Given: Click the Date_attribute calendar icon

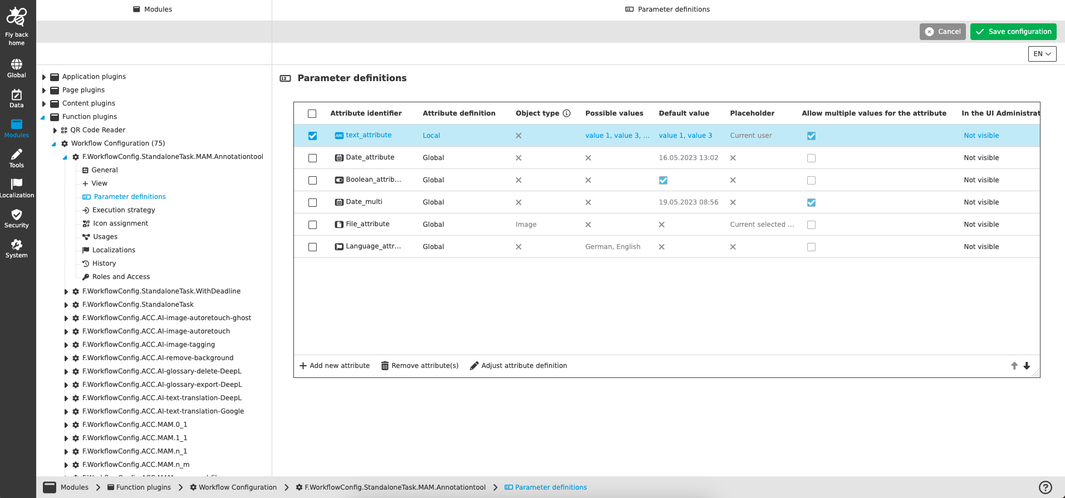Looking at the screenshot, I should tap(339, 158).
